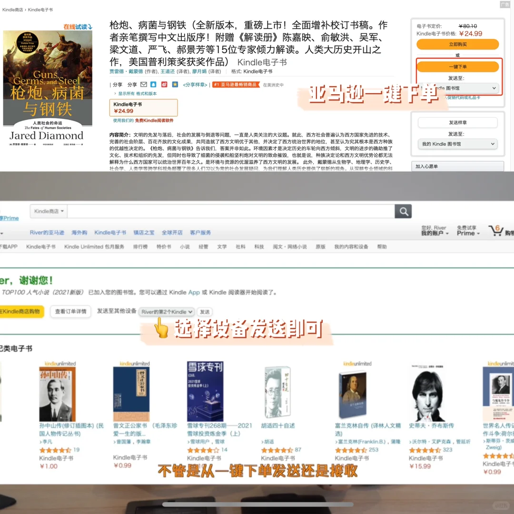Open the 排行榜 tab
The image size is (514, 514).
click(x=140, y=247)
